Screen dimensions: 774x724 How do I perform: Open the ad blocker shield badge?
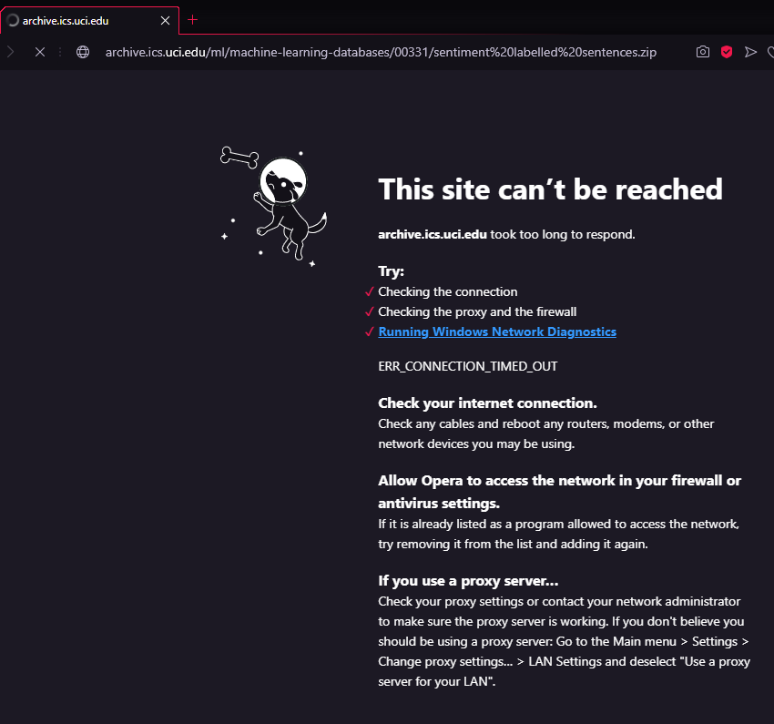tap(726, 52)
